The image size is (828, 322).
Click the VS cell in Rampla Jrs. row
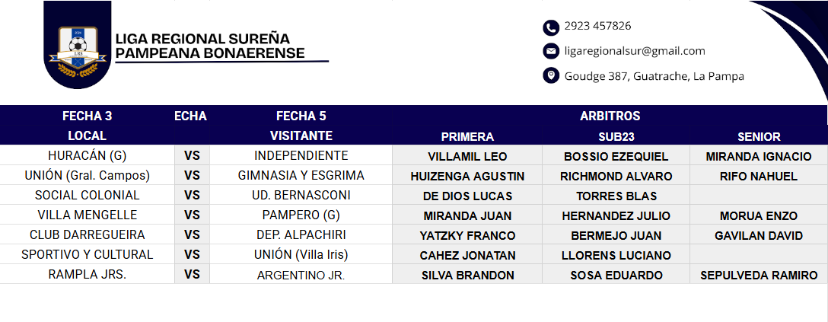point(192,275)
